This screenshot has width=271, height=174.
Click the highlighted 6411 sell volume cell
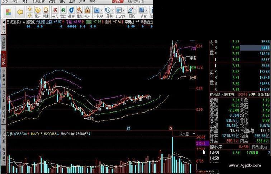[x=255, y=48]
